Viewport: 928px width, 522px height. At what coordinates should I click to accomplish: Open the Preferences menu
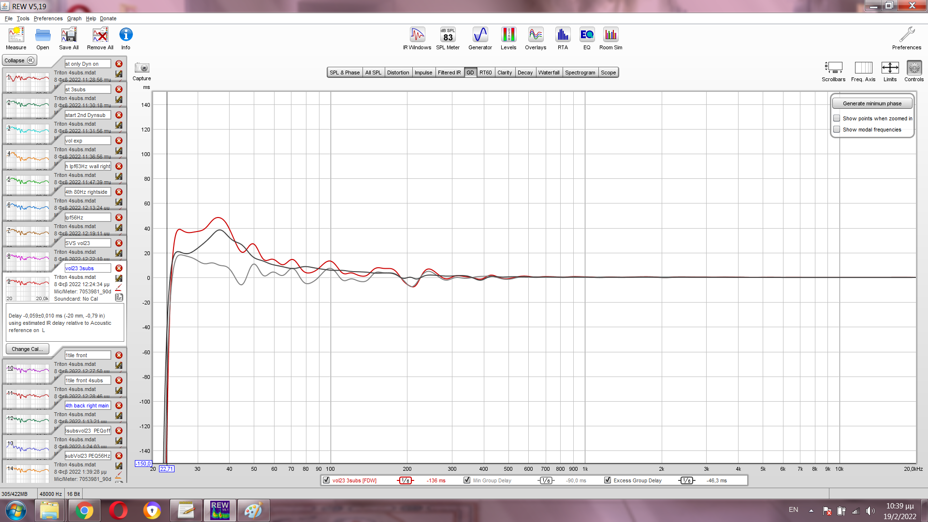(x=48, y=18)
